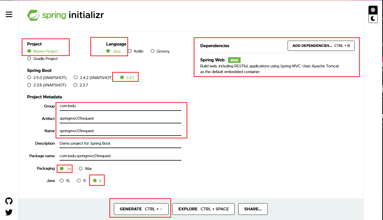Switch to dark theme moon icon
Screen dimensions: 383x220
pyautogui.click(x=373, y=19)
